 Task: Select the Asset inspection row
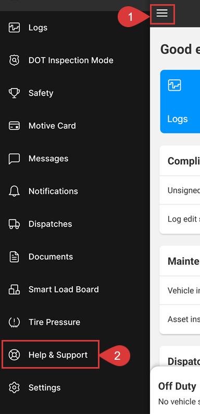[180, 320]
